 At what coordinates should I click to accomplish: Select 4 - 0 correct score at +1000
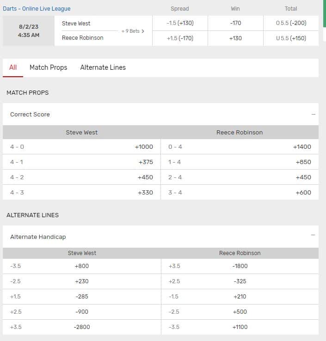coord(81,147)
